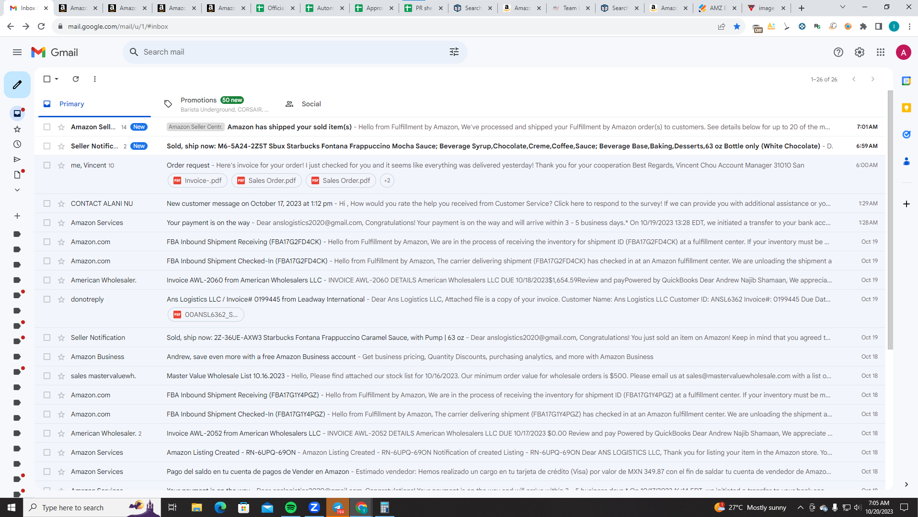Select the CONTACT ALANI NU email checkbox
This screenshot has height=517, width=918.
pyautogui.click(x=47, y=203)
